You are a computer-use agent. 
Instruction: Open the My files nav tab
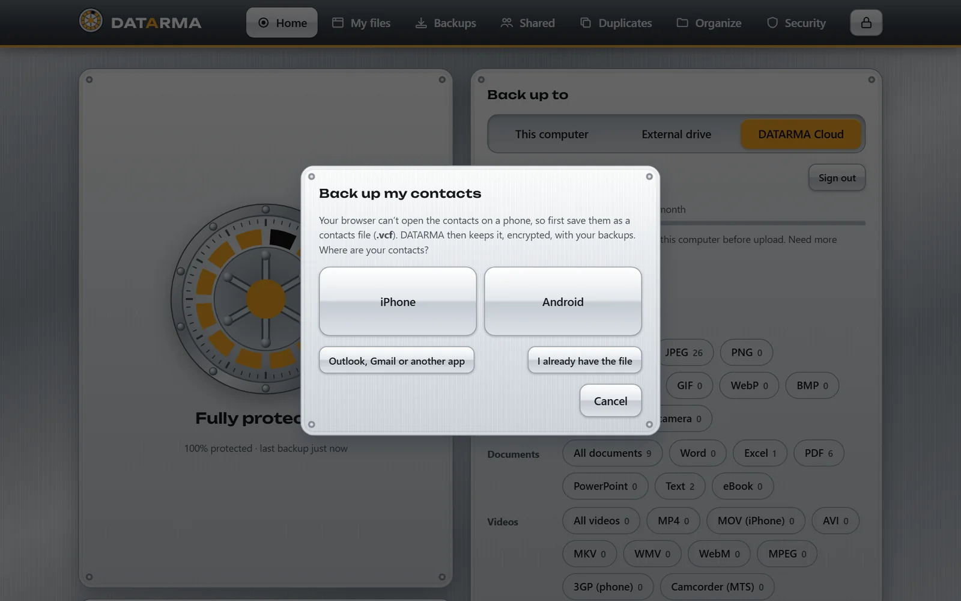[362, 23]
